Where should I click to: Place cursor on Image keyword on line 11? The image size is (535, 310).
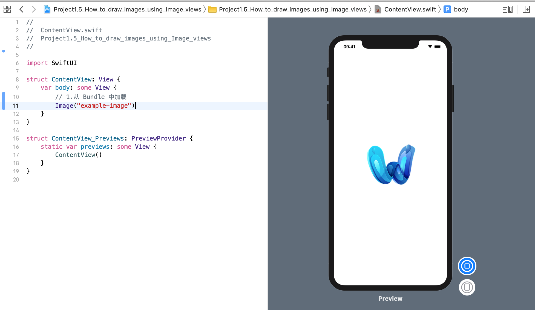[64, 106]
